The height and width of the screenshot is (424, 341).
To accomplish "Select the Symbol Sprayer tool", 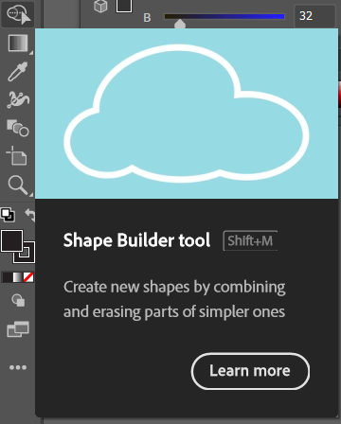I will [18, 99].
